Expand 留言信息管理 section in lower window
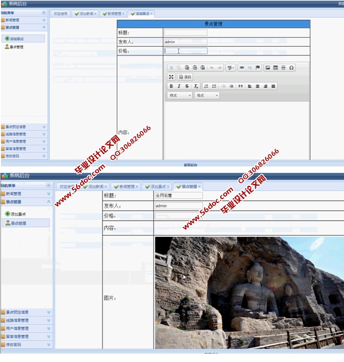Image resolution: width=344 pixels, height=362 pixels. click(49, 336)
